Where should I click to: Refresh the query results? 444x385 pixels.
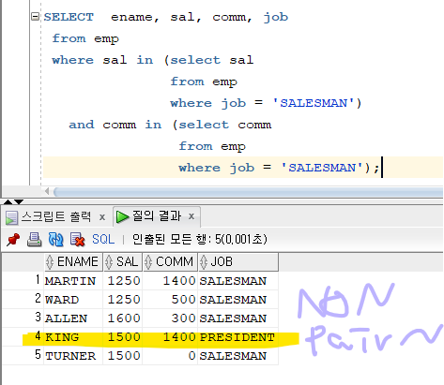click(55, 240)
